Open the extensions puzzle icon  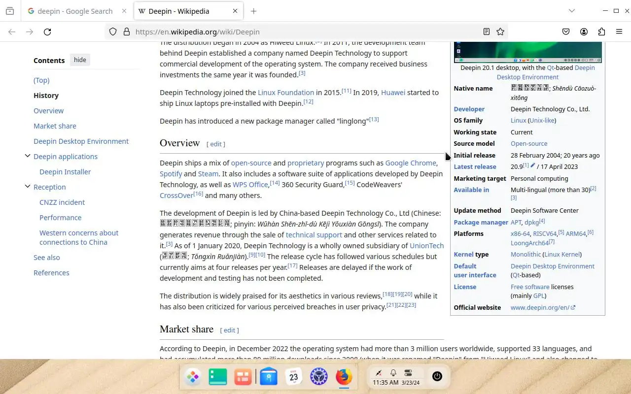click(x=601, y=32)
